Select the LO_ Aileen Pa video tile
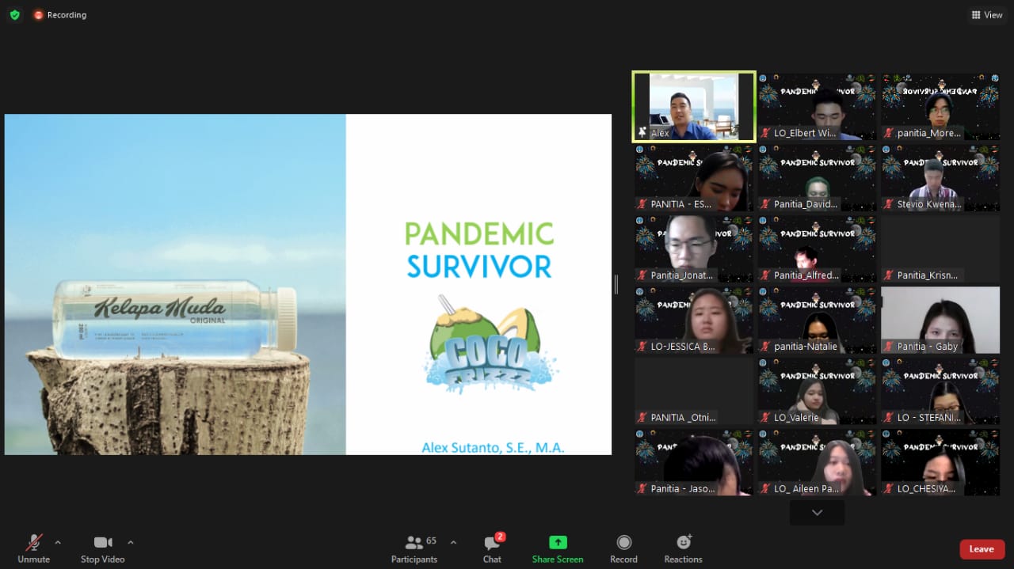 817,462
